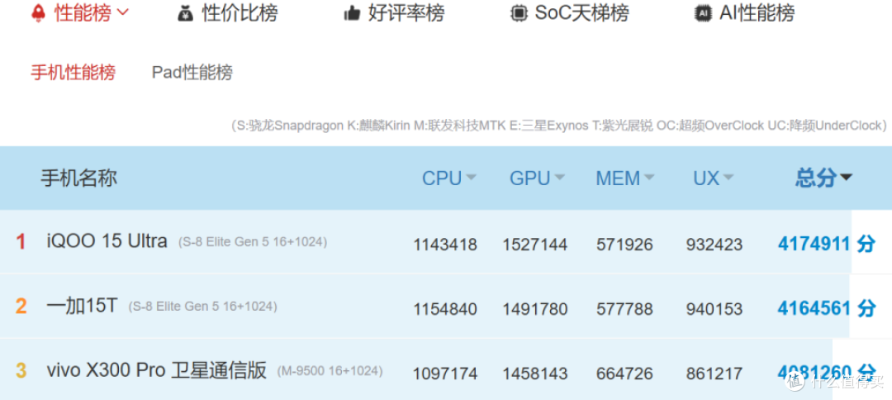
Task: Open iQOO 15 Ultra phone entry
Action: pos(107,241)
